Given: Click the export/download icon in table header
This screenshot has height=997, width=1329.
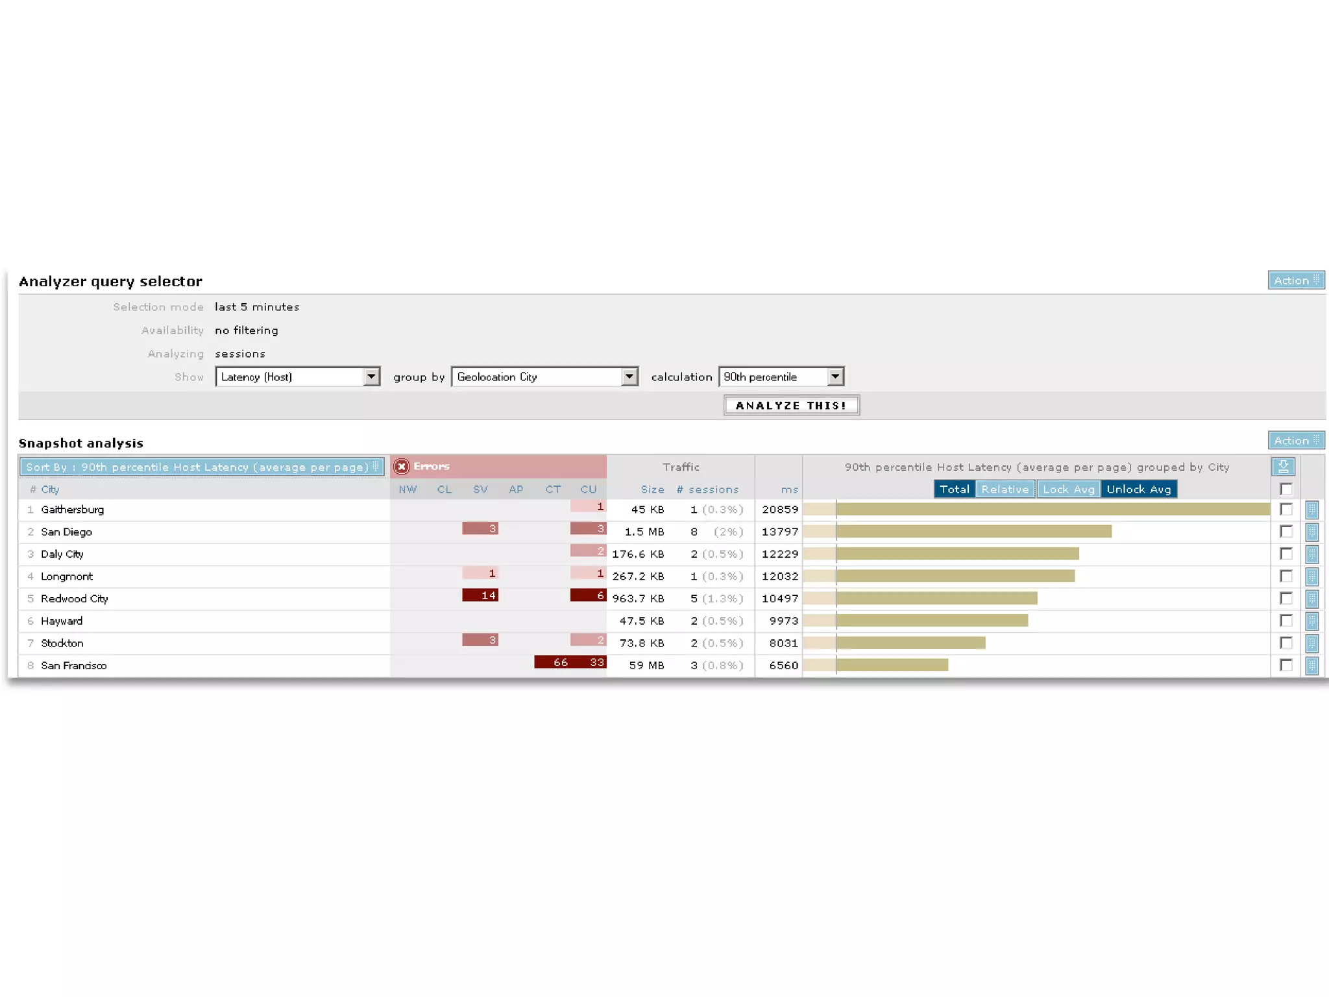Looking at the screenshot, I should click(x=1283, y=467).
